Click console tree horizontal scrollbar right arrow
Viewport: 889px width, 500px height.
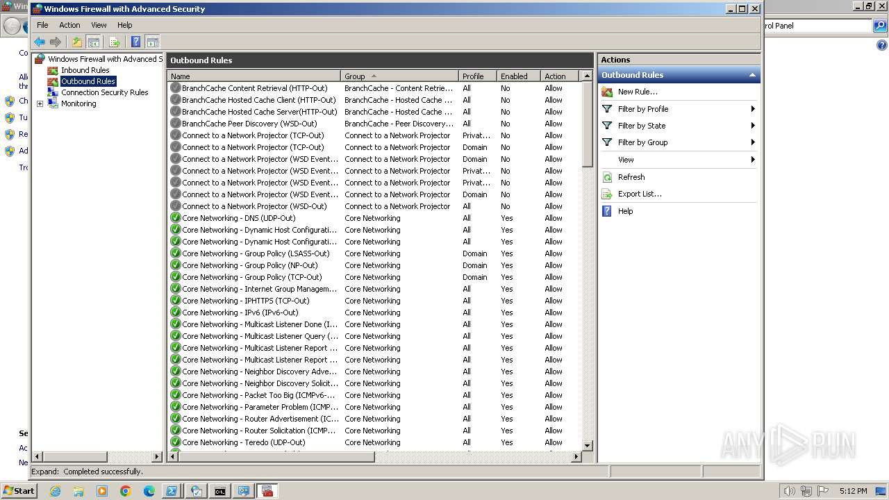click(157, 457)
